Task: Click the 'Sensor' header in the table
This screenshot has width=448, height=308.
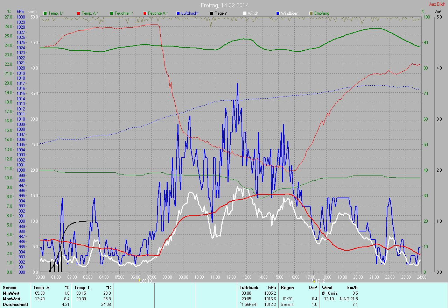Action: pyautogui.click(x=9, y=287)
